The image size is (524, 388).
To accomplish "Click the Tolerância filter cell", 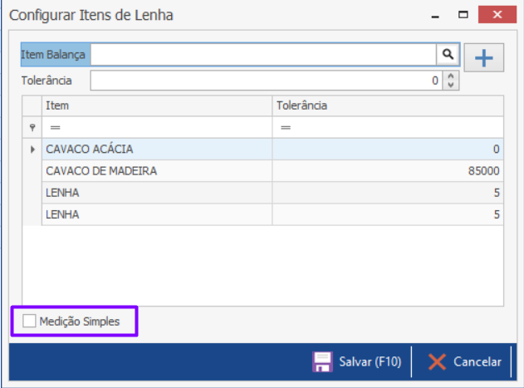I will pos(388,127).
